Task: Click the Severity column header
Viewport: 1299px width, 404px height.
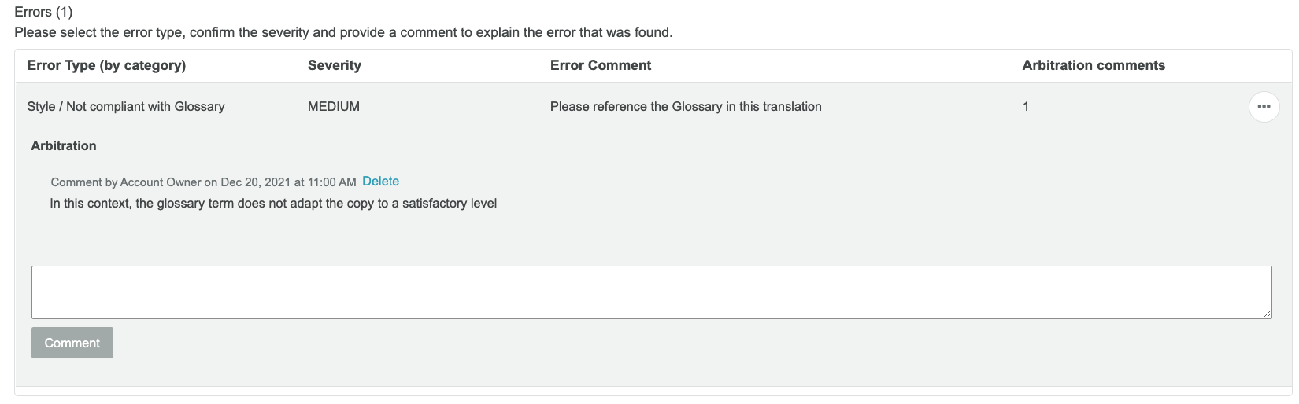Action: pos(335,65)
